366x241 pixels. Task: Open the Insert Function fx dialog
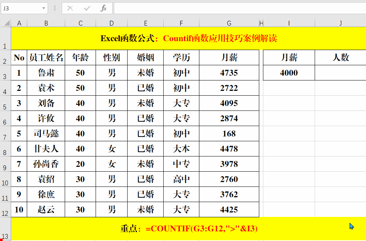click(103, 9)
